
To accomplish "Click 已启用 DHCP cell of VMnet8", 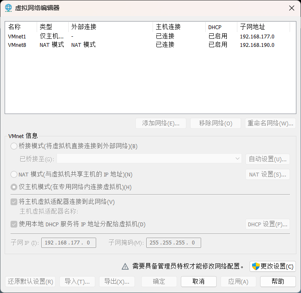I will (x=218, y=45).
